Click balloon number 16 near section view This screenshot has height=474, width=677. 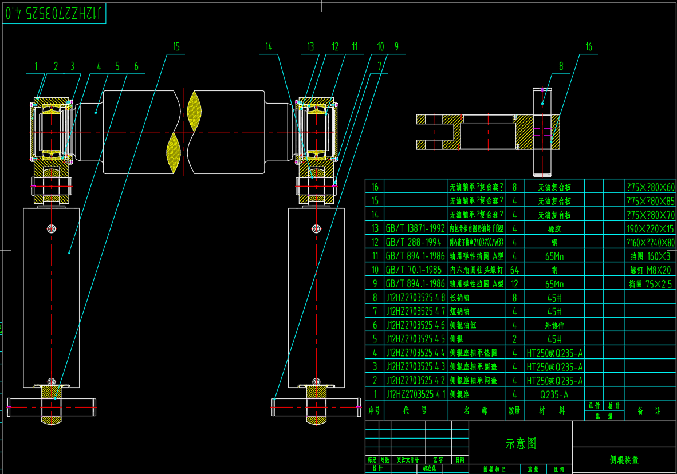(589, 47)
